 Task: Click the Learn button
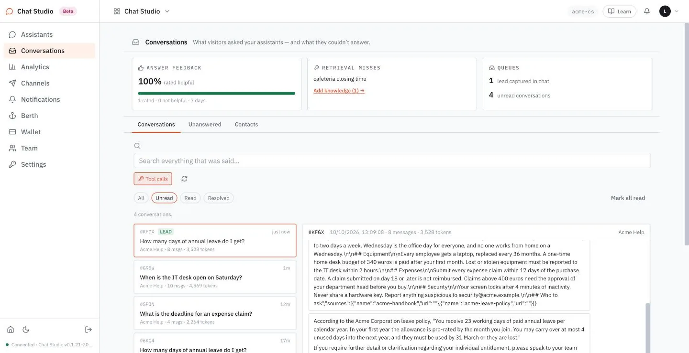(619, 11)
